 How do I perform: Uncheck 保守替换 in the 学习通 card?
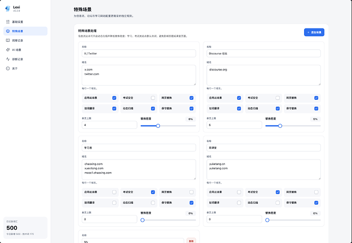point(191,203)
